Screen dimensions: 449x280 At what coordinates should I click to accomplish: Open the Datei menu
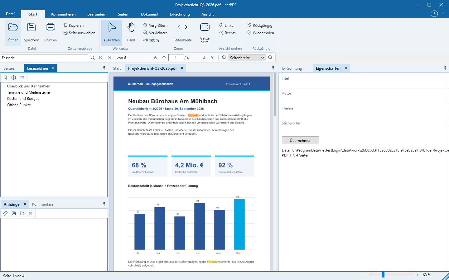coord(10,14)
